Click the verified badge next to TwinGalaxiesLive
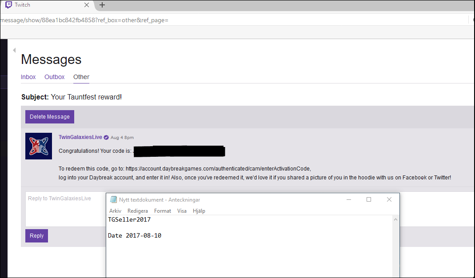Image resolution: width=475 pixels, height=278 pixels. (x=106, y=138)
